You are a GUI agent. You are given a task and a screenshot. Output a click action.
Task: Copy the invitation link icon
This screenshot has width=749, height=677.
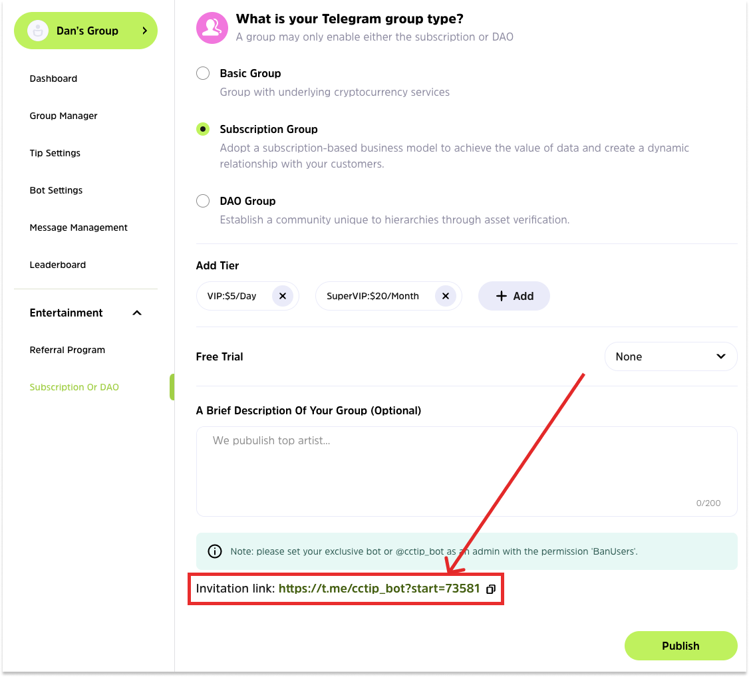[491, 589]
